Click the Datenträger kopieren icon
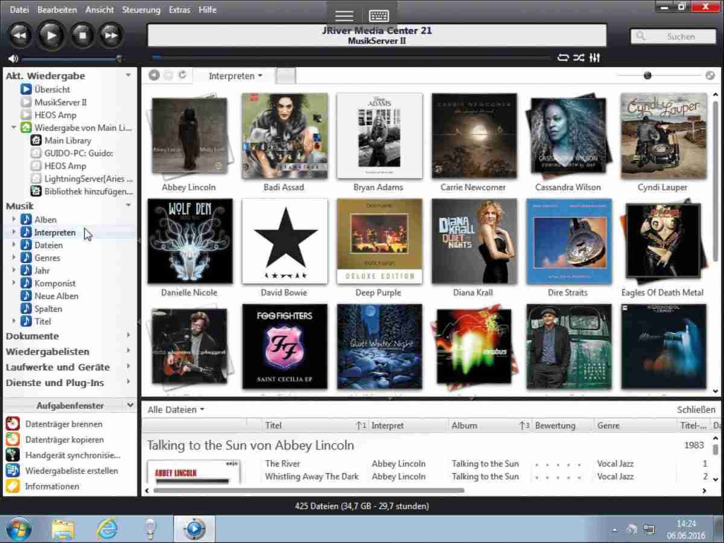This screenshot has height=543, width=724. pyautogui.click(x=13, y=439)
